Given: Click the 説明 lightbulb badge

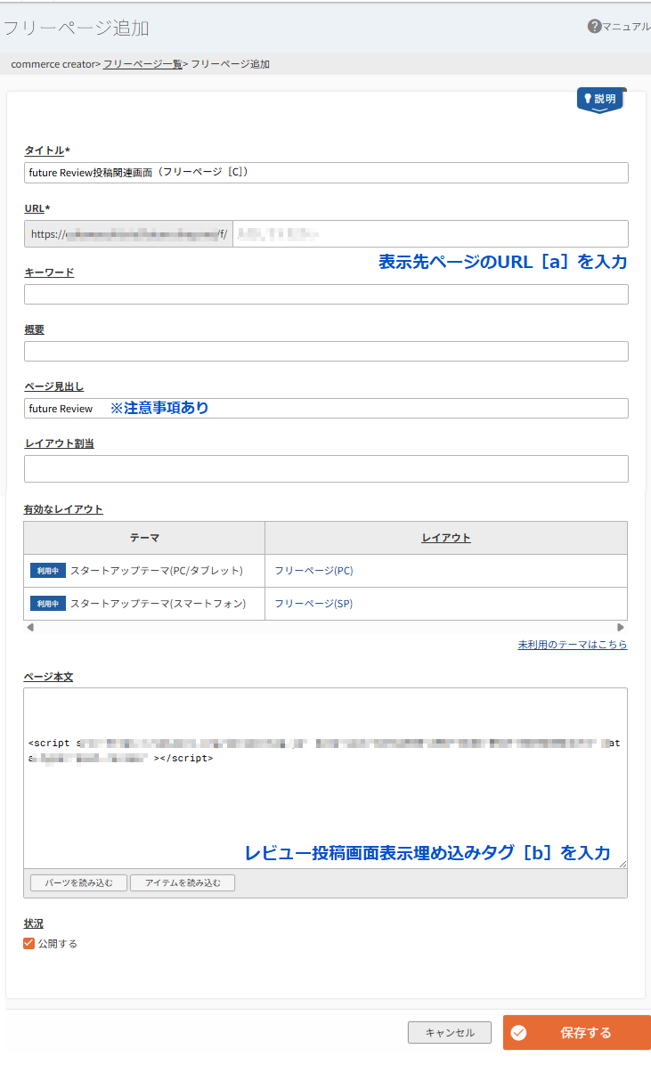Looking at the screenshot, I should [601, 100].
